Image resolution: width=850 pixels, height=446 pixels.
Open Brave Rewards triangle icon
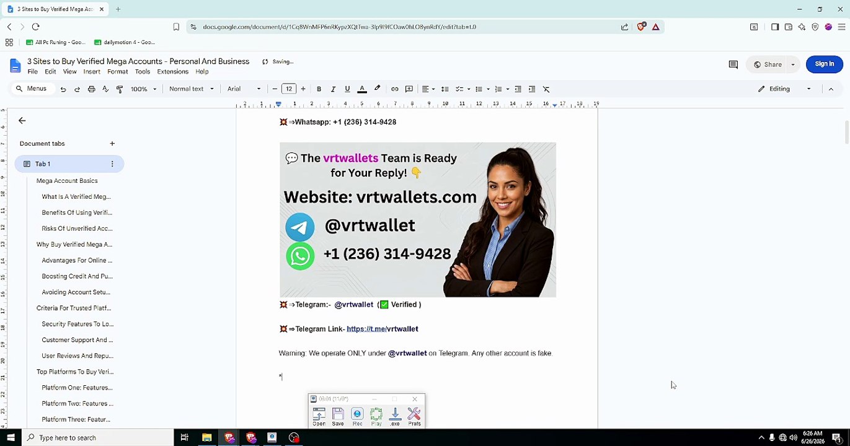[x=655, y=27]
